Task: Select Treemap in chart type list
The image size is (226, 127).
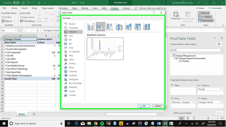Action: coord(73,72)
